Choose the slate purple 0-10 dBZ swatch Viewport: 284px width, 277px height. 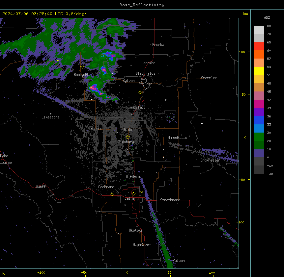pos(259,153)
